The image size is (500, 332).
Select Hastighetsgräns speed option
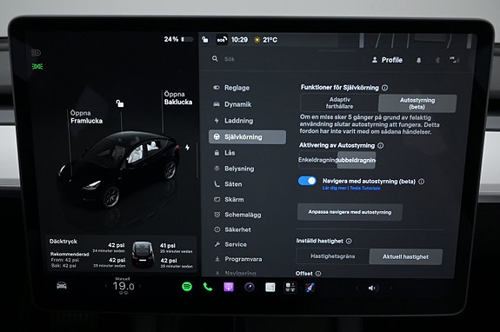(332, 256)
